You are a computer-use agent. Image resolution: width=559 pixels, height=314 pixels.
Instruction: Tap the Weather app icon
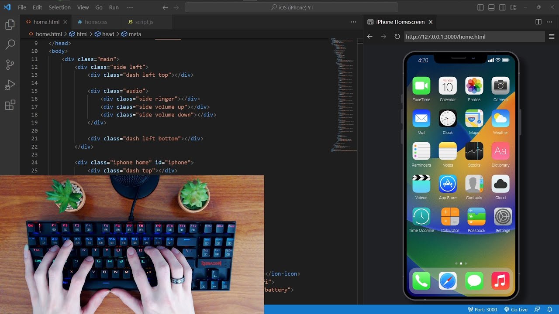(500, 119)
